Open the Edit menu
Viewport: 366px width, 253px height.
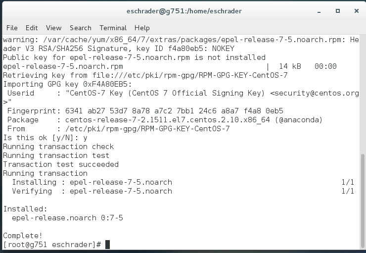coord(32,28)
